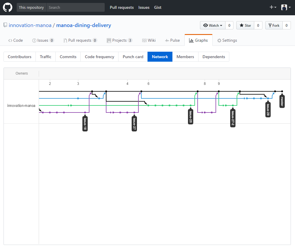Image resolution: width=295 pixels, height=247 pixels.
Task: Switch to the Wiki tab
Action: (x=149, y=40)
